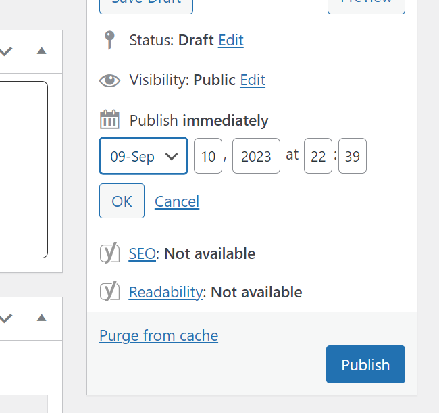Image resolution: width=439 pixels, height=413 pixels.
Task: Open the SEO link
Action: pos(143,253)
